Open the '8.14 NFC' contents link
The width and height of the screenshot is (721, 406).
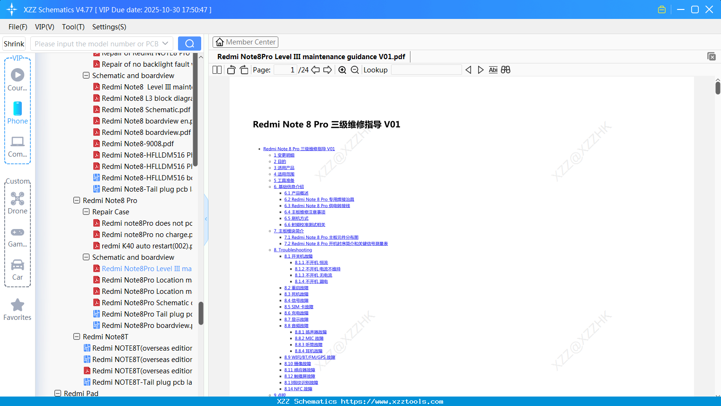click(x=298, y=389)
